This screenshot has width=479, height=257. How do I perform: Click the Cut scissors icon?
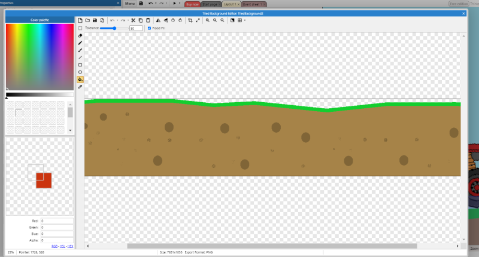pos(133,20)
